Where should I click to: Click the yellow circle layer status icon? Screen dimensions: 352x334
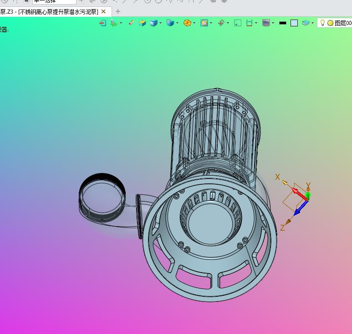pyautogui.click(x=330, y=23)
